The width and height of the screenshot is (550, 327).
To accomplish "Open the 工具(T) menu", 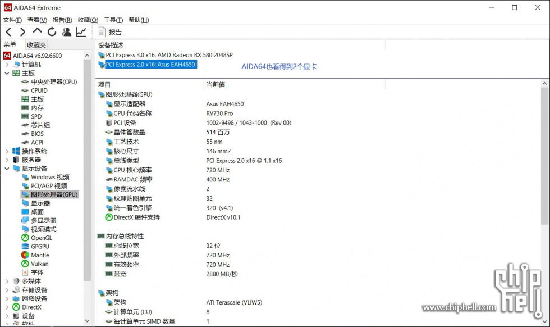I will tap(113, 20).
